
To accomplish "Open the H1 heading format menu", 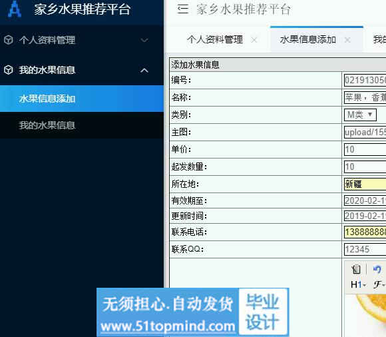I will pyautogui.click(x=359, y=284).
